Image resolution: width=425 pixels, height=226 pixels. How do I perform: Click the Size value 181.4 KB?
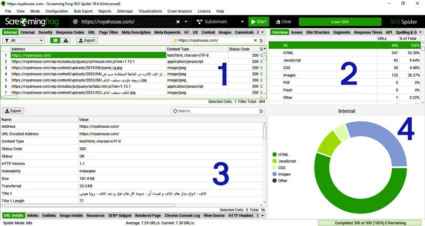coord(87,179)
